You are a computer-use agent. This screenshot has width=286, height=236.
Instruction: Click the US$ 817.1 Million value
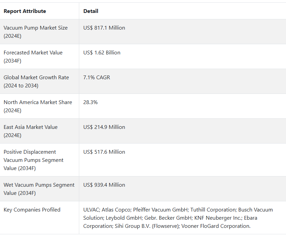pyautogui.click(x=104, y=28)
